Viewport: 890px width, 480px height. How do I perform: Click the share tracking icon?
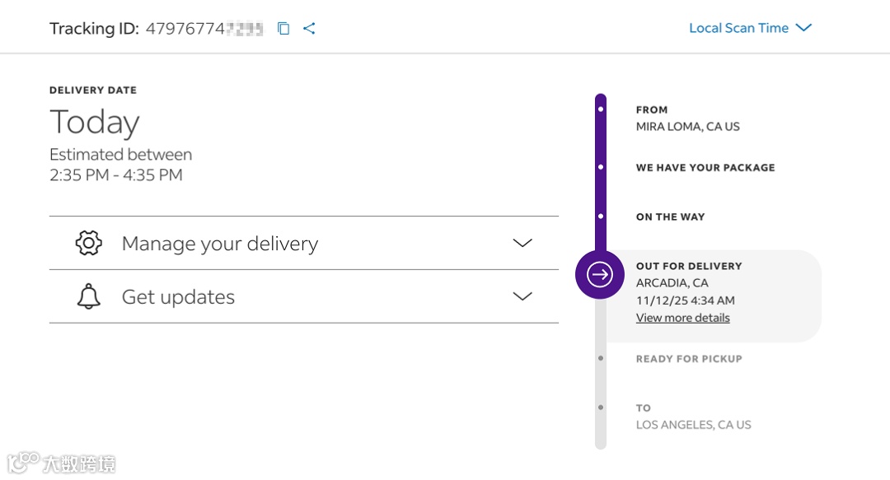click(309, 29)
